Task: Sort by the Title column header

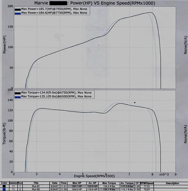Action: point(36,183)
